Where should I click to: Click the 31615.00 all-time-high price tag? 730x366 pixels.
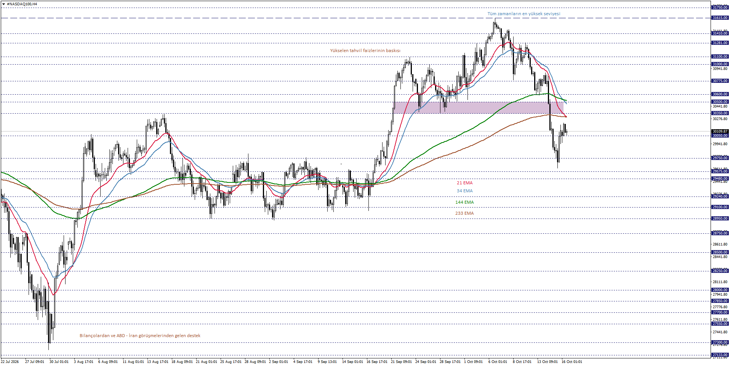click(720, 18)
